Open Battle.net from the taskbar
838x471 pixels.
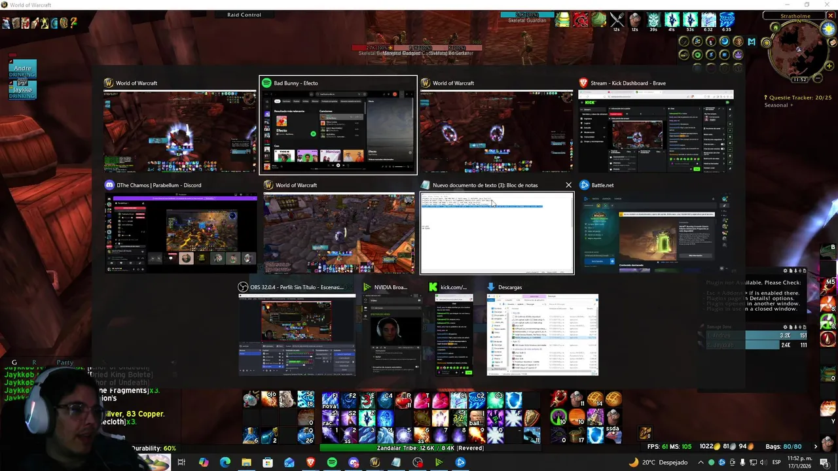[x=460, y=462]
